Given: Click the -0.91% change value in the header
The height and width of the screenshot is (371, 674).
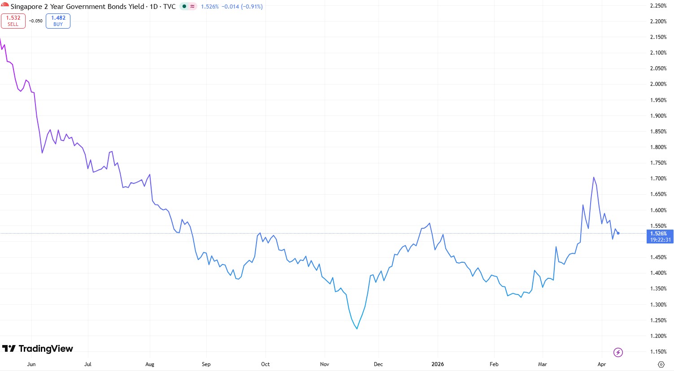Looking at the screenshot, I should pos(251,6).
